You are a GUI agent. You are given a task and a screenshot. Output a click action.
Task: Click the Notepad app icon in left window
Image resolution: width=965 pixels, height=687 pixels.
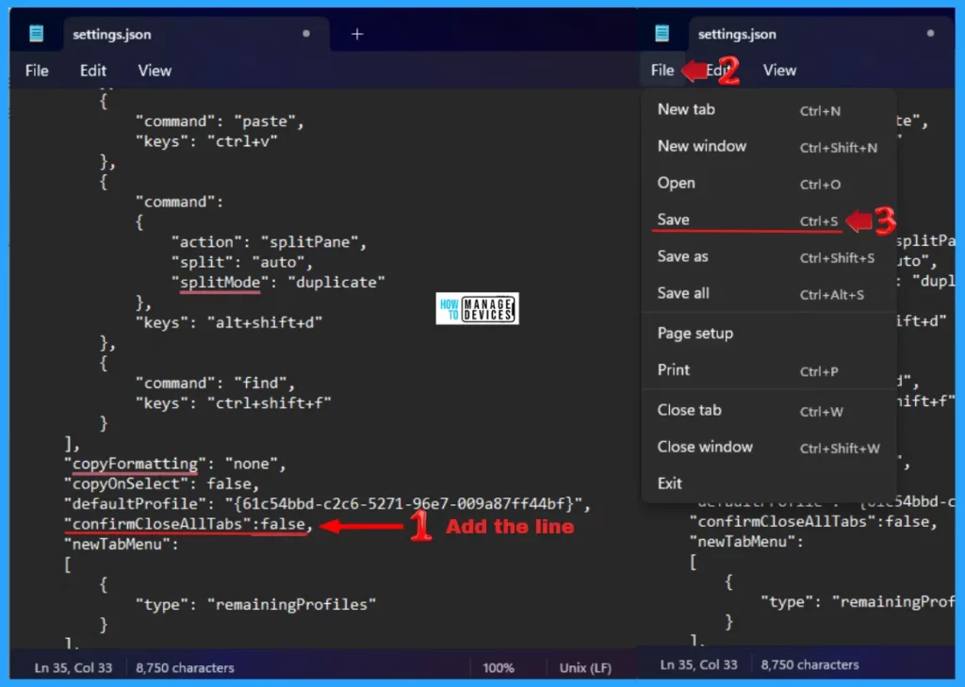tap(37, 33)
